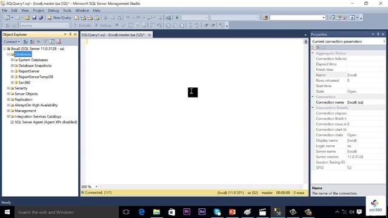Click the Windows Start button
Viewport: 388px width, 218px height.
pyautogui.click(x=7, y=212)
